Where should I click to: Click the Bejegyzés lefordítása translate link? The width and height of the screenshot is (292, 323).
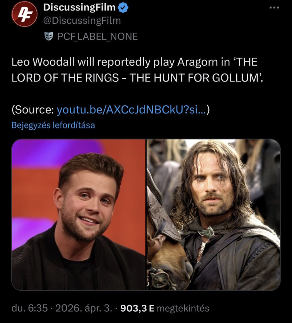53,125
